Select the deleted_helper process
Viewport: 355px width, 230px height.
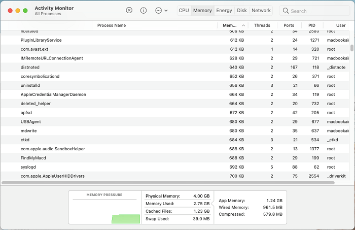point(175,104)
